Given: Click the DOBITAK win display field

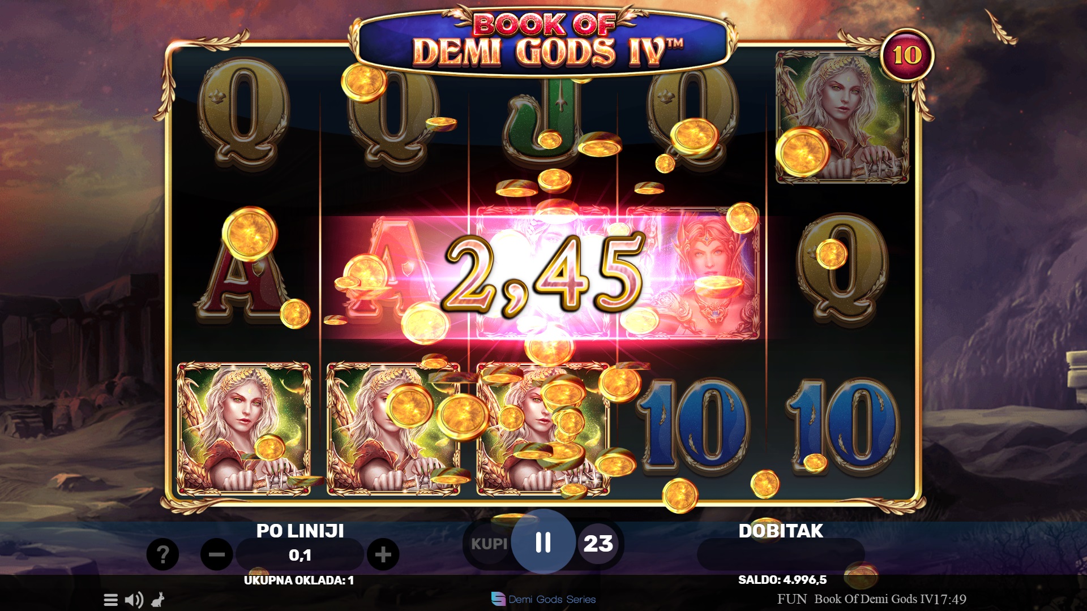Looking at the screenshot, I should (x=781, y=554).
